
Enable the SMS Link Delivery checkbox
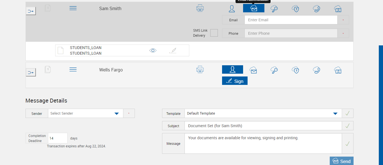tap(214, 33)
